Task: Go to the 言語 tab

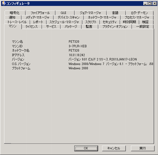Action: [116, 13]
